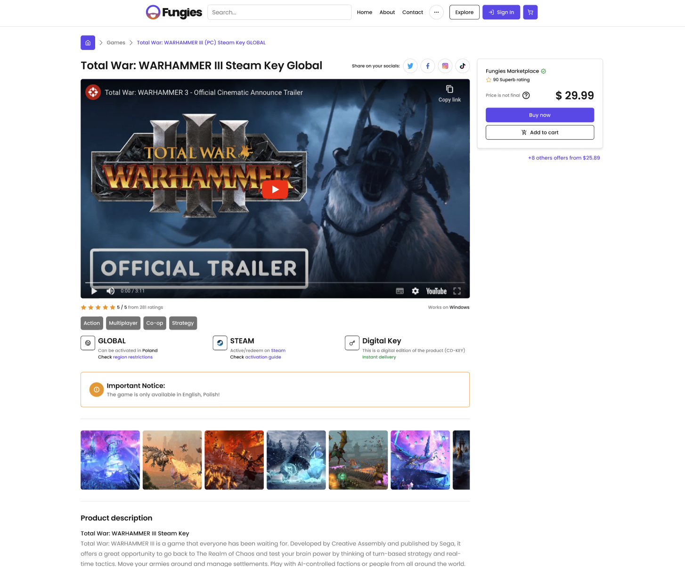This screenshot has height=567, width=685.
Task: Click the WARHAMMER III breadcrumb link
Action: click(201, 42)
